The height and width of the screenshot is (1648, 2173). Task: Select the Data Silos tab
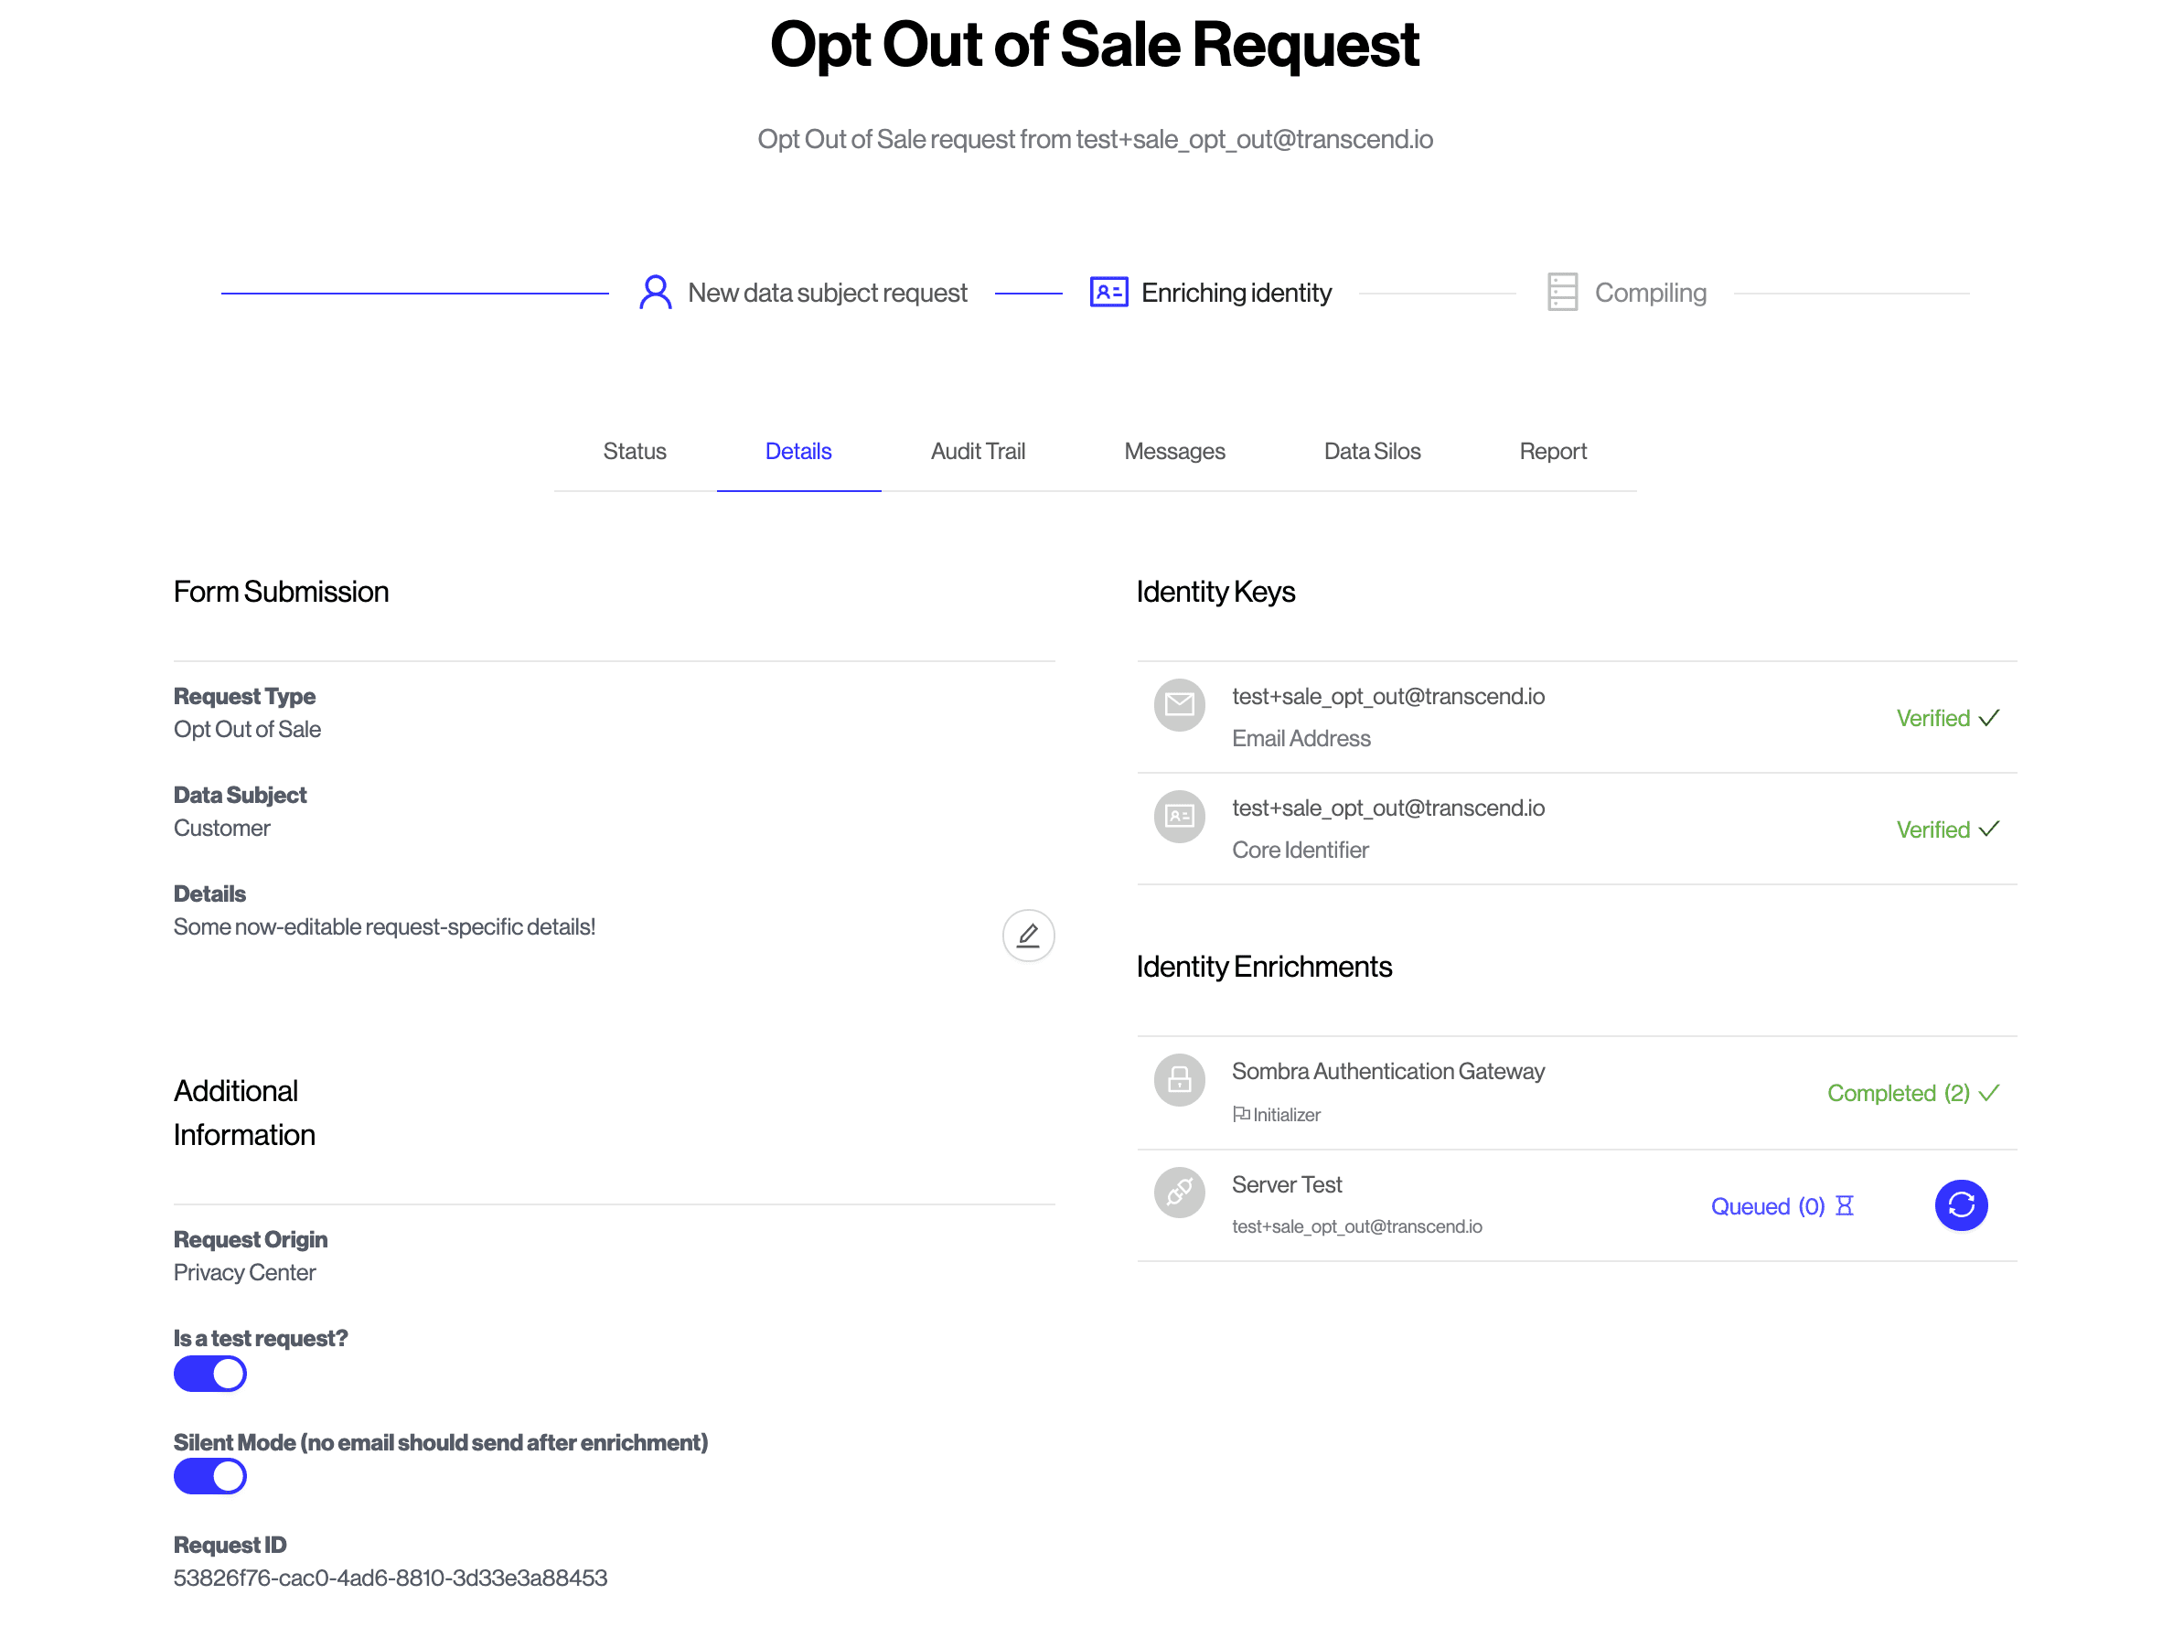click(1372, 452)
